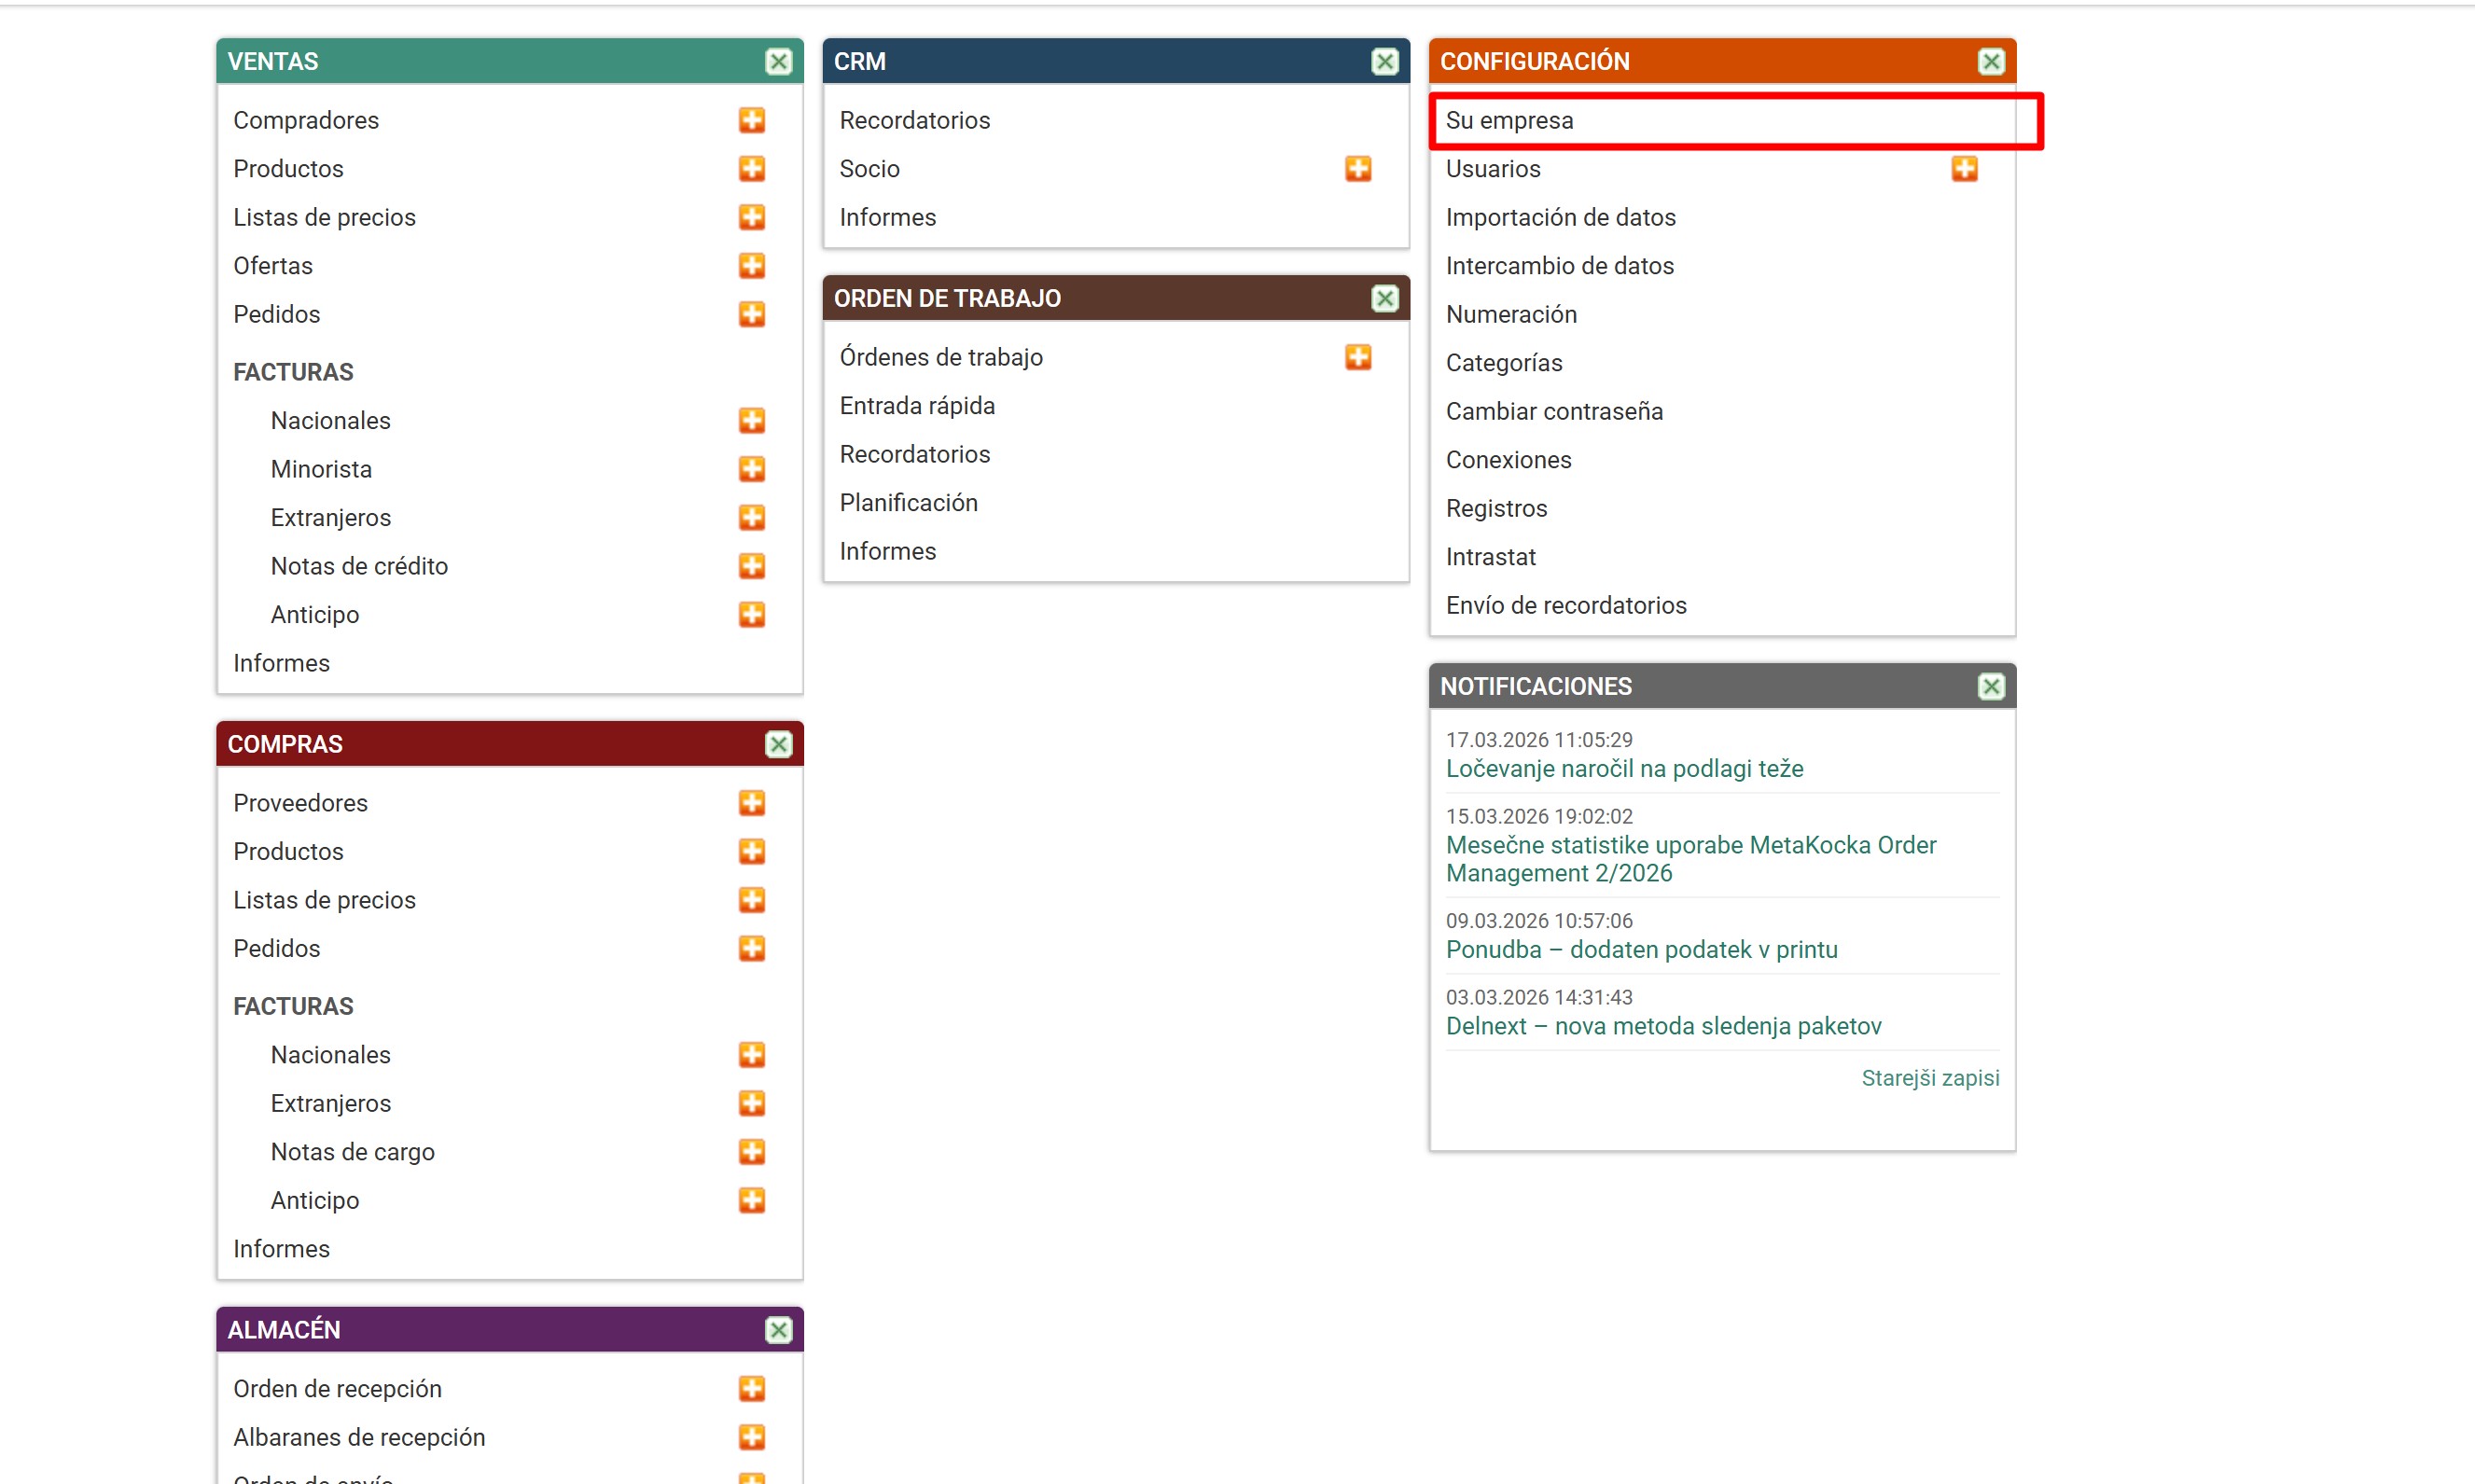Open Planificación in Orden de trabajo
Image resolution: width=2475 pixels, height=1484 pixels.
point(908,503)
